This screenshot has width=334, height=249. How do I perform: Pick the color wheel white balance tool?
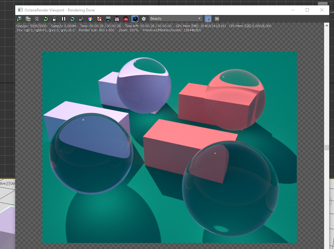90,19
